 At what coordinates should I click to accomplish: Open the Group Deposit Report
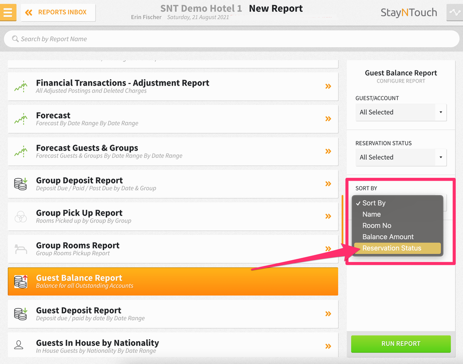pyautogui.click(x=173, y=184)
